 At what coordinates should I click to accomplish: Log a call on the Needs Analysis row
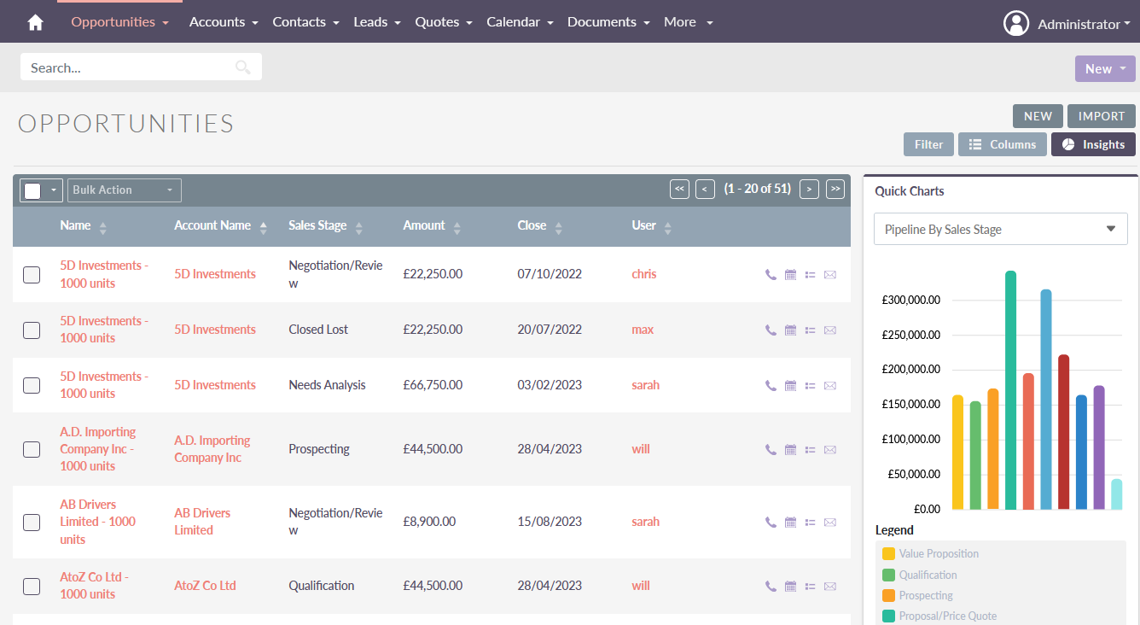[771, 386]
